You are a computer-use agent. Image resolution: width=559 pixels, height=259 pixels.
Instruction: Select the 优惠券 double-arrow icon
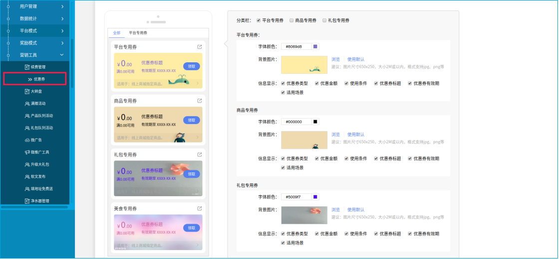[30, 79]
